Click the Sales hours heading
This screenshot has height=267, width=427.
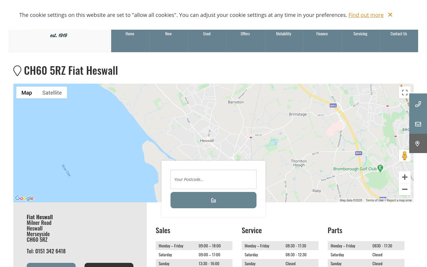pyautogui.click(x=163, y=231)
